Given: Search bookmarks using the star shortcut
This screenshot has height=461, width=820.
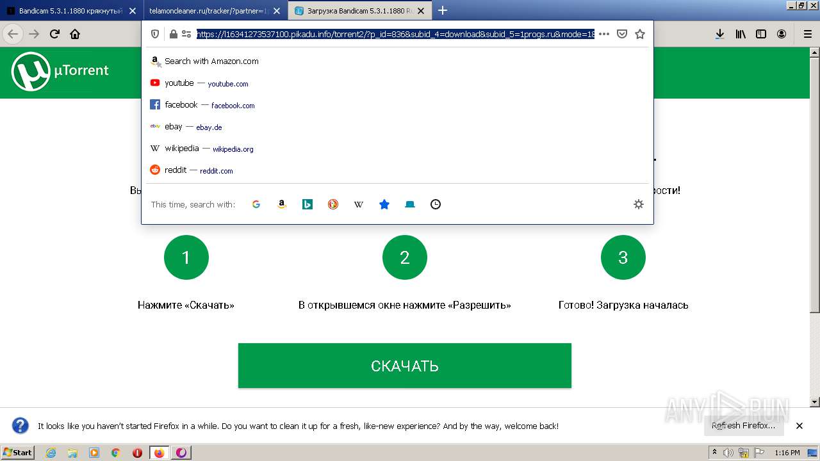Looking at the screenshot, I should [x=384, y=204].
